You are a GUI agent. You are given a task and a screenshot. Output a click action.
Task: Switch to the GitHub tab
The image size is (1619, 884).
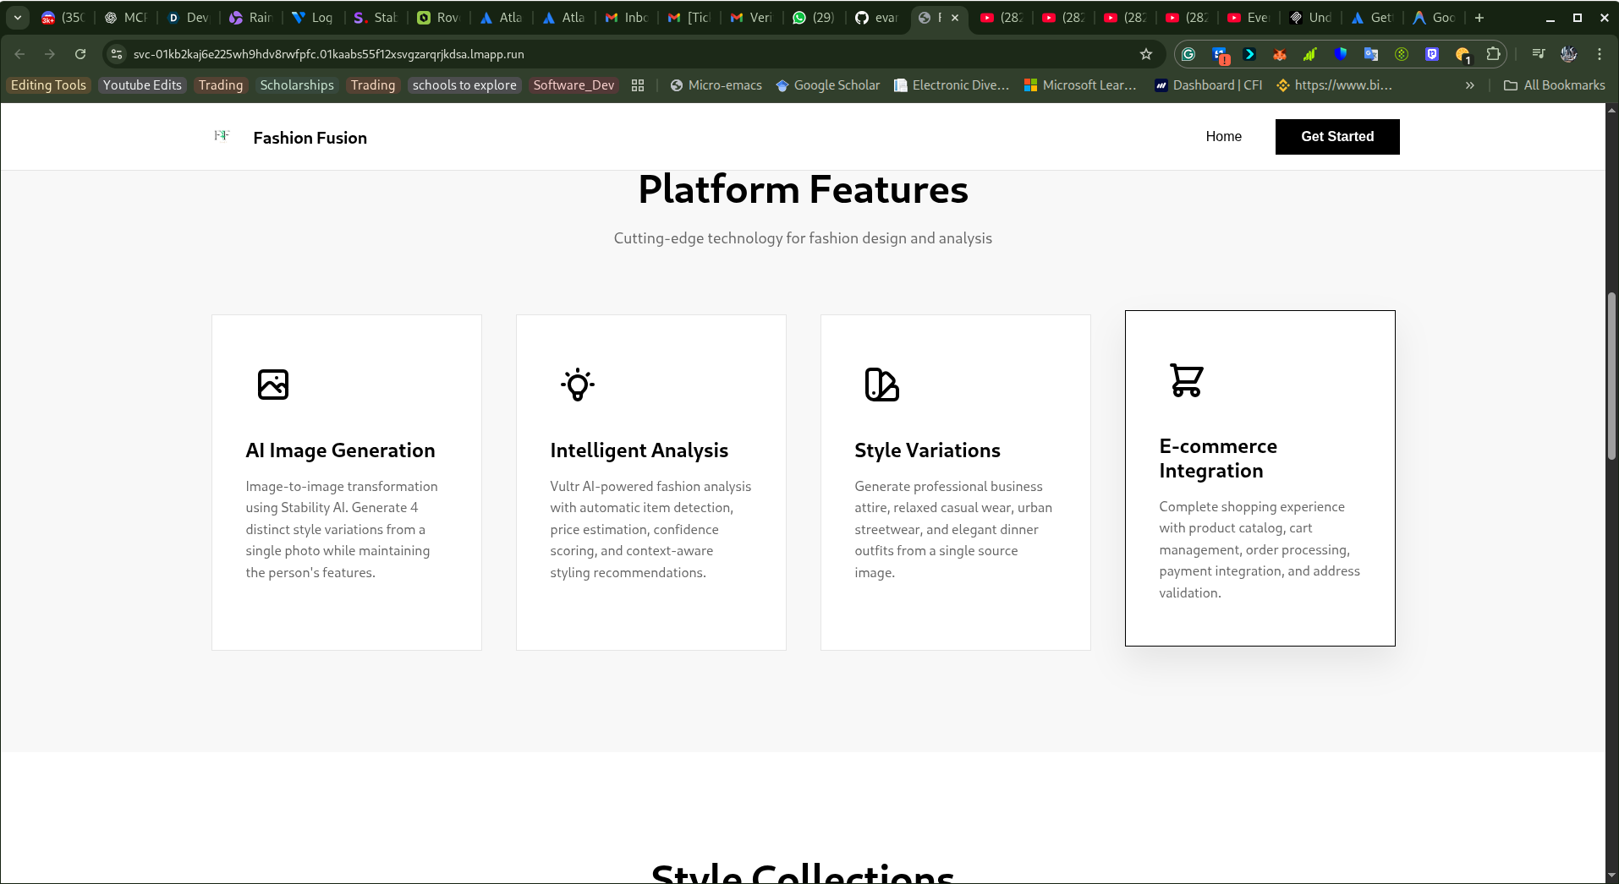tap(876, 18)
